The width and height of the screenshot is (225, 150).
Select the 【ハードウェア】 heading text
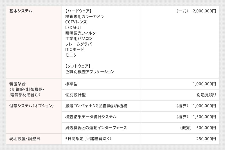pyautogui.click(x=78, y=11)
